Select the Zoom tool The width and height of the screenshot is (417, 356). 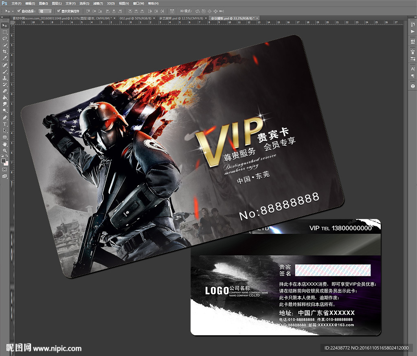tap(5, 150)
